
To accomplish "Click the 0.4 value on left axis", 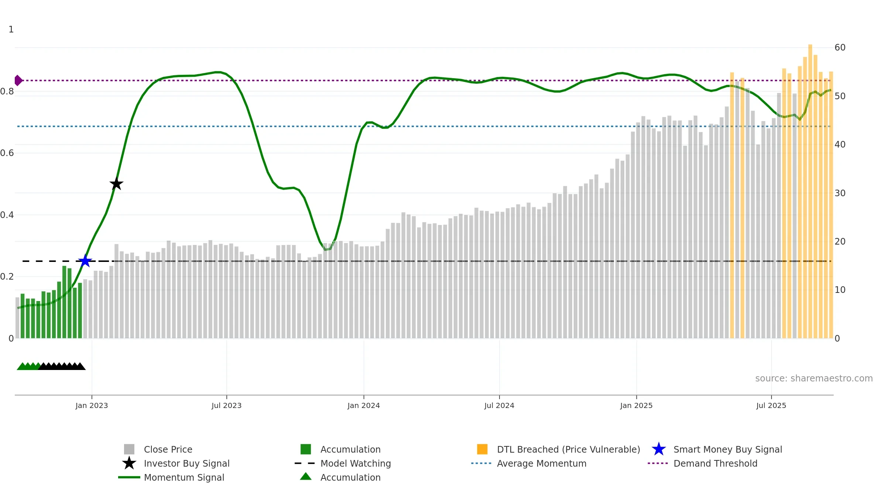I will (7, 215).
